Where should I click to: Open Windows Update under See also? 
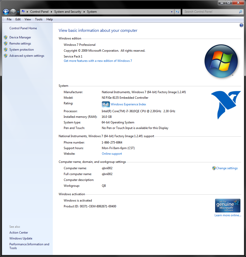pos(21,238)
